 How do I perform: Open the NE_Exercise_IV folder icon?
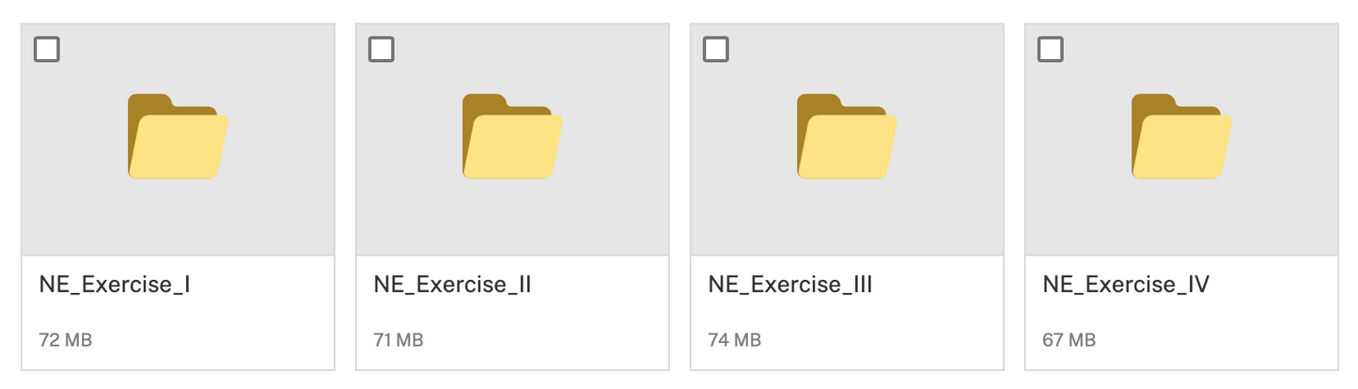(x=1181, y=136)
